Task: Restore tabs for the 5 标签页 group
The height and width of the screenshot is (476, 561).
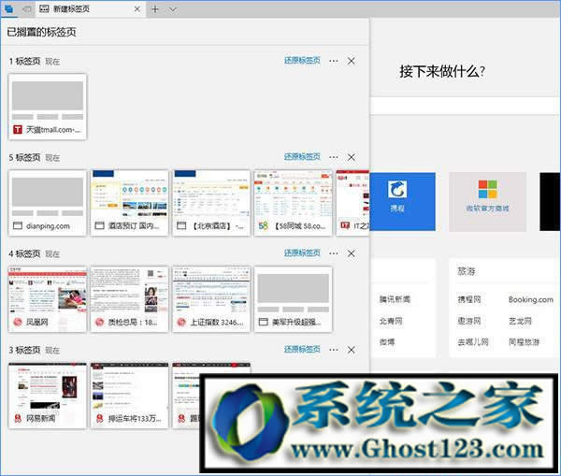Action: pyautogui.click(x=302, y=156)
